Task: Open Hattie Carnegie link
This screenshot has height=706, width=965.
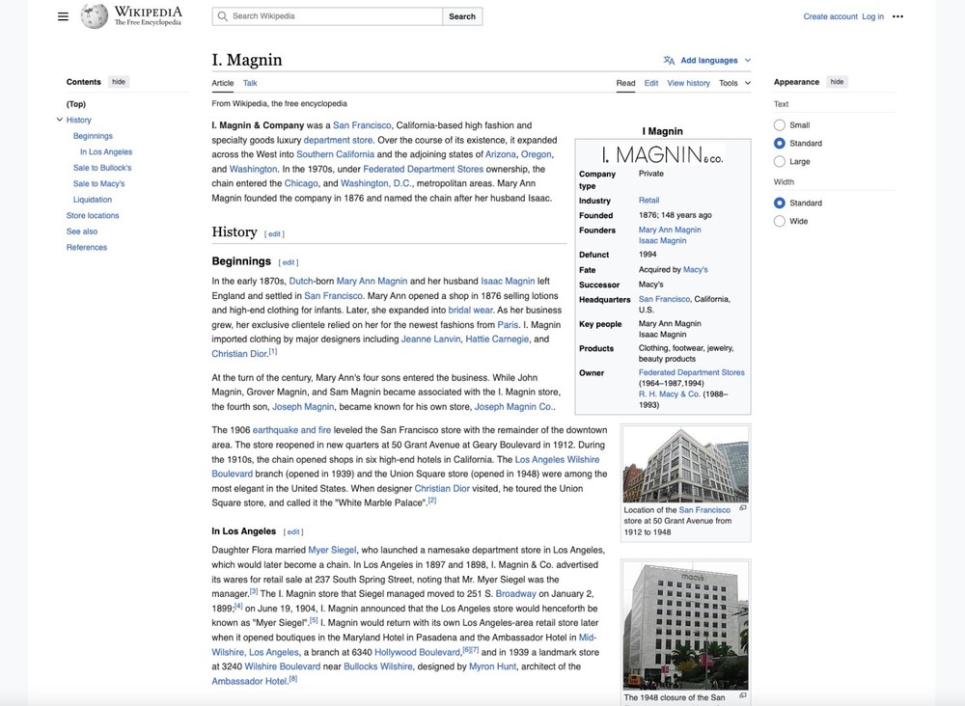Action: pos(497,339)
